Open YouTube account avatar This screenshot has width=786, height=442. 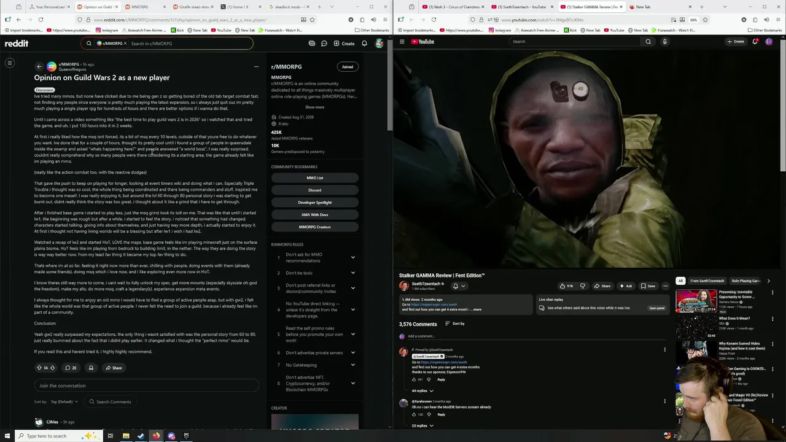click(769, 42)
